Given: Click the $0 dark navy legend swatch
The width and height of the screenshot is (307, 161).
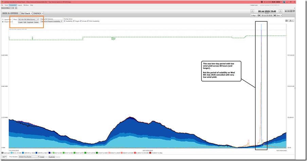Looking at the screenshot, I should pyautogui.click(x=50, y=153).
